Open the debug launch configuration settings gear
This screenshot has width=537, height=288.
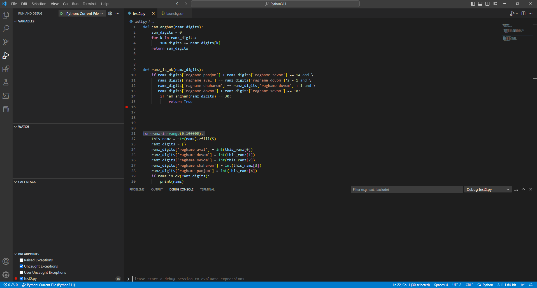pos(110,13)
